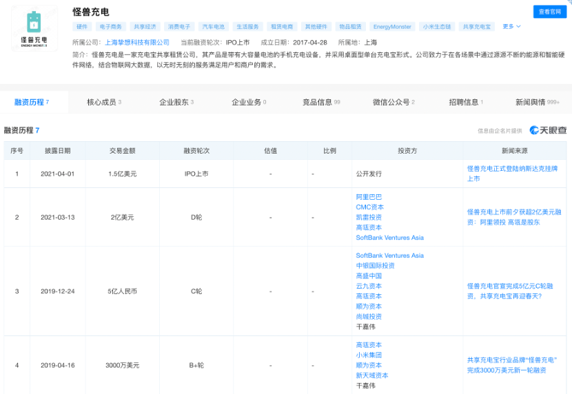Image resolution: width=572 pixels, height=394 pixels.
Task: Click the 怪兽充电 company logo
Action: (x=34, y=28)
